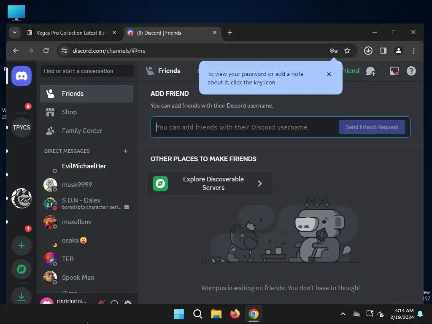Screen dimensions: 432x324
Task: Open taskbar notification bell
Action: (421, 314)
